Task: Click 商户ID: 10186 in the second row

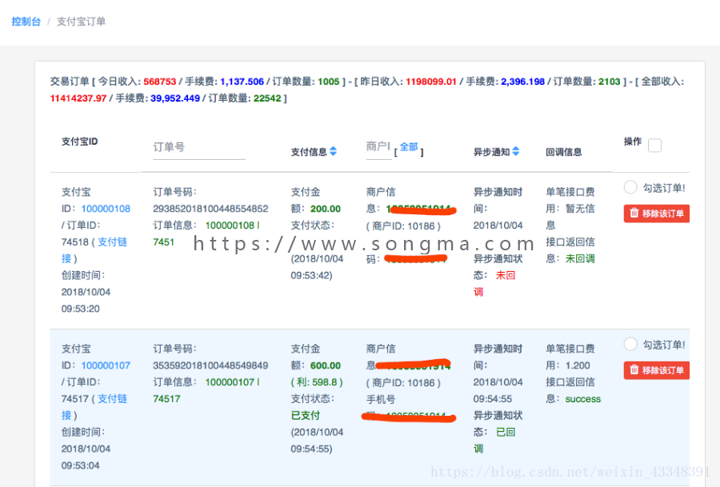Action: (403, 383)
